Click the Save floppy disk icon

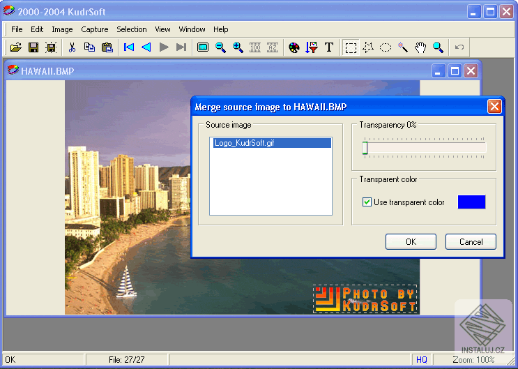pos(33,47)
